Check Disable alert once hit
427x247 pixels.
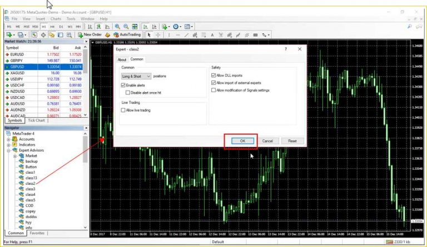click(x=128, y=92)
